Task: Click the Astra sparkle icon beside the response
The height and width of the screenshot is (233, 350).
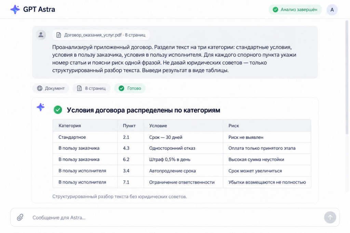Action: pos(40,107)
